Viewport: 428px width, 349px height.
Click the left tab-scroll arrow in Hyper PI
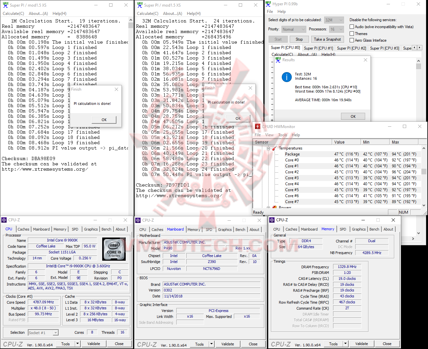pyautogui.click(x=414, y=48)
